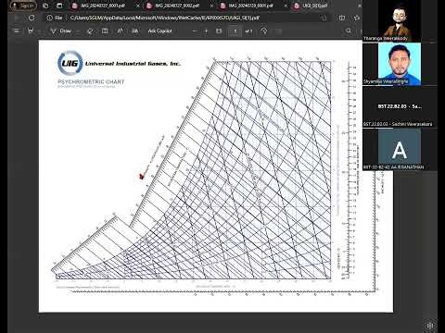The width and height of the screenshot is (445, 333).
Task: Zoom in on the PDF page
Action: pos(206,31)
